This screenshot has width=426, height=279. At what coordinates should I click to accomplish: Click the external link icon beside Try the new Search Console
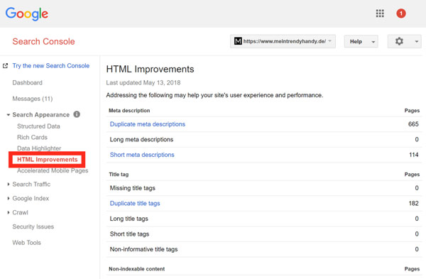pos(5,66)
